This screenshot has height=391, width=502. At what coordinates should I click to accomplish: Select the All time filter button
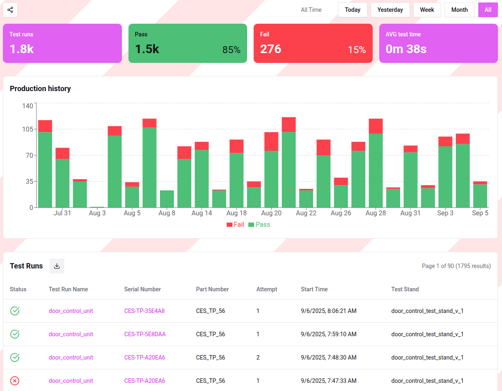[488, 10]
